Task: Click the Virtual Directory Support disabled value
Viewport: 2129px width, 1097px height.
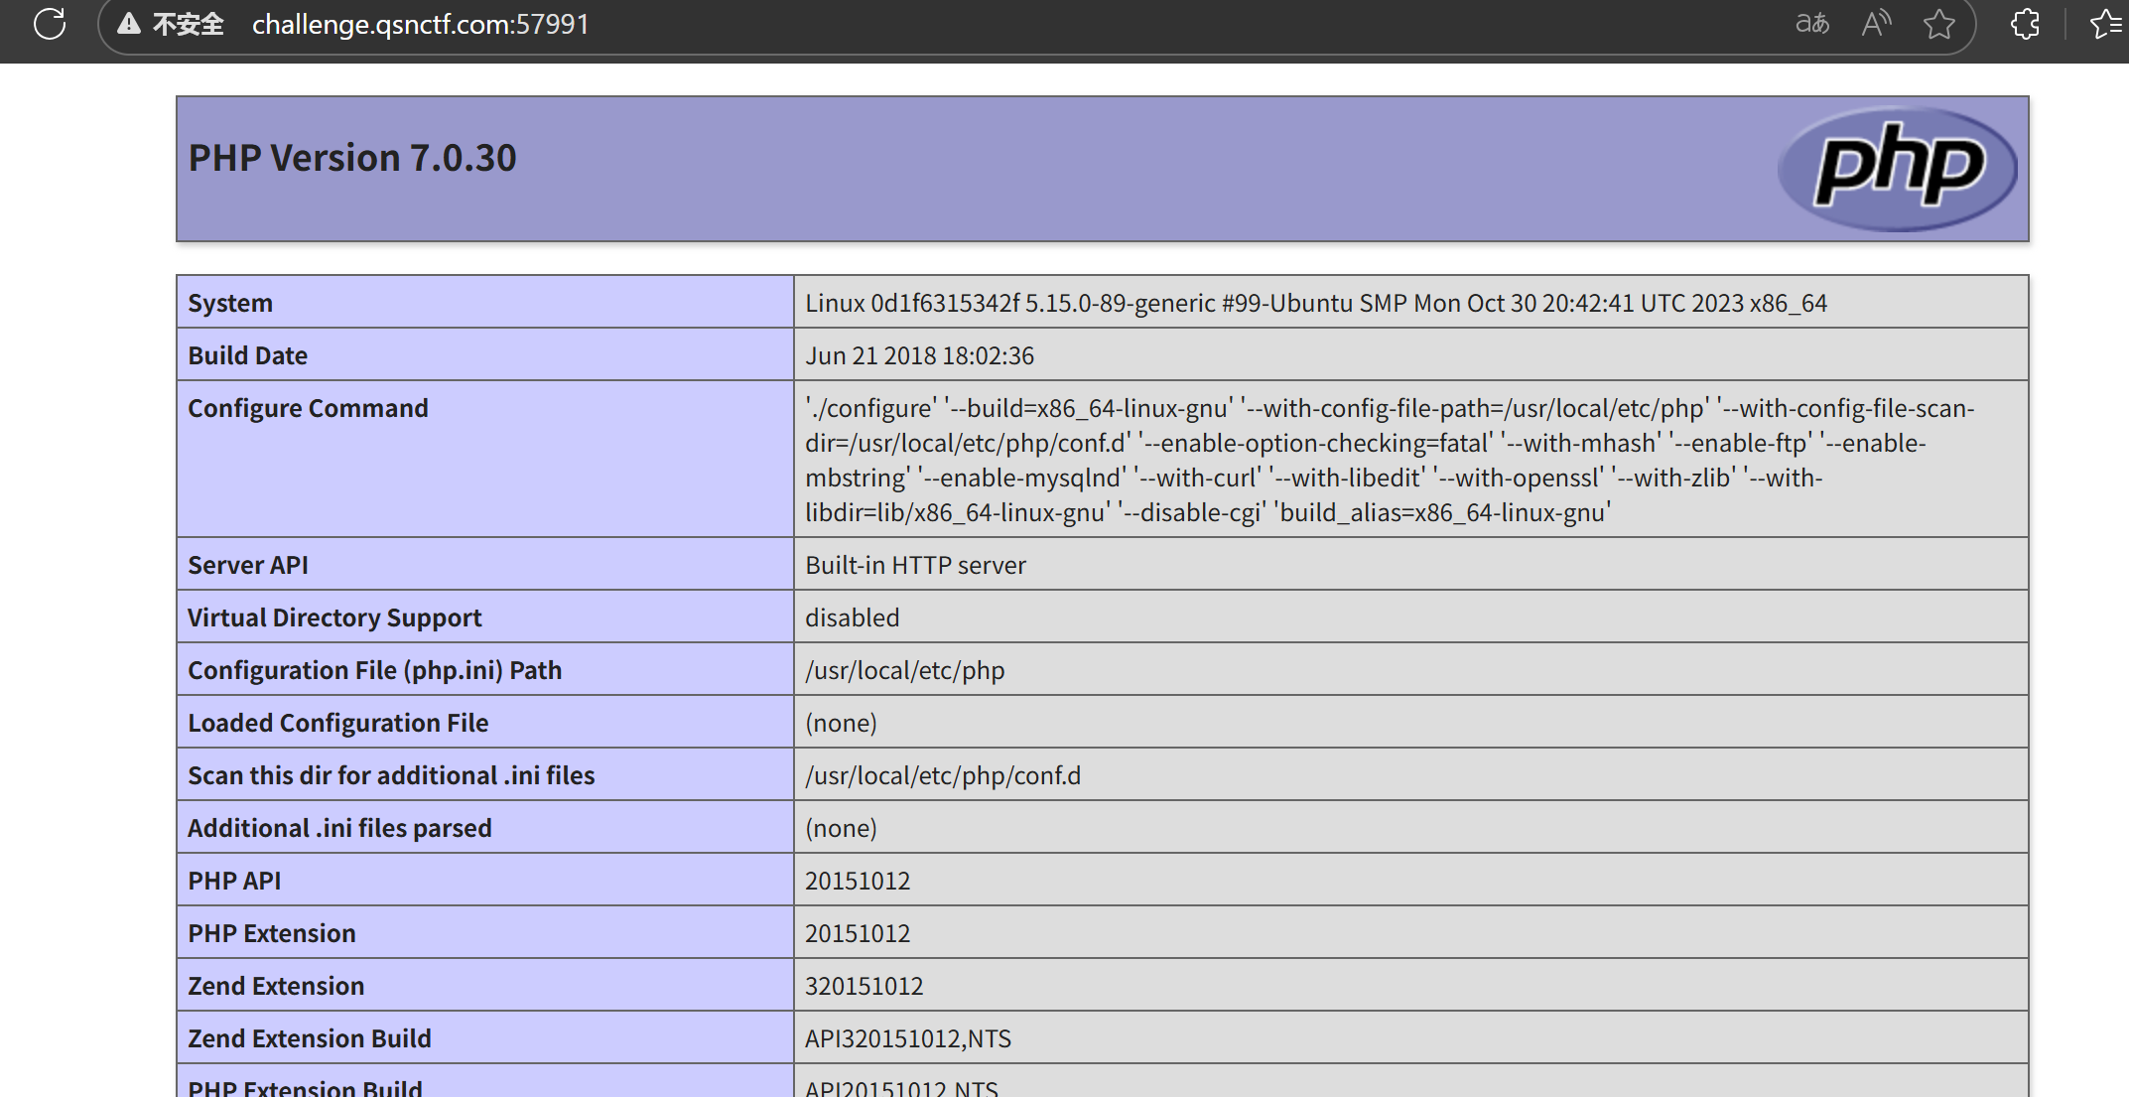Action: tap(852, 617)
